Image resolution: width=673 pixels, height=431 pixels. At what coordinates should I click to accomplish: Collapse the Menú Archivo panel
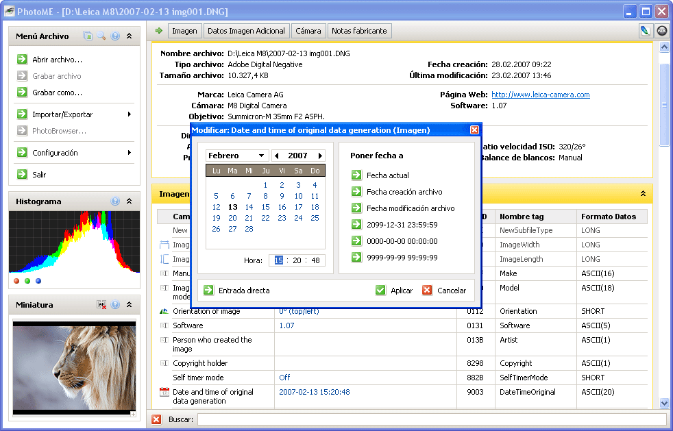(130, 36)
